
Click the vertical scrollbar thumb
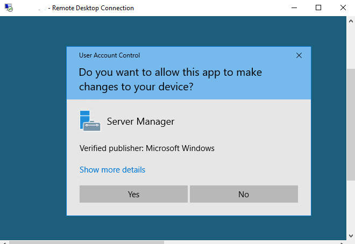[x=351, y=125]
